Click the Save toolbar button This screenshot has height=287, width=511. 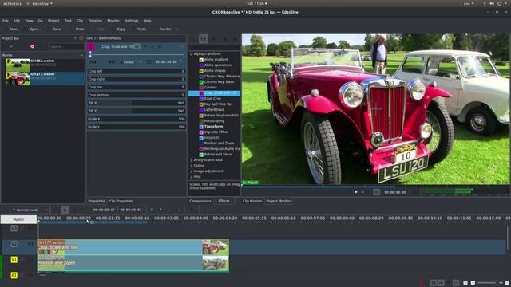click(x=57, y=29)
